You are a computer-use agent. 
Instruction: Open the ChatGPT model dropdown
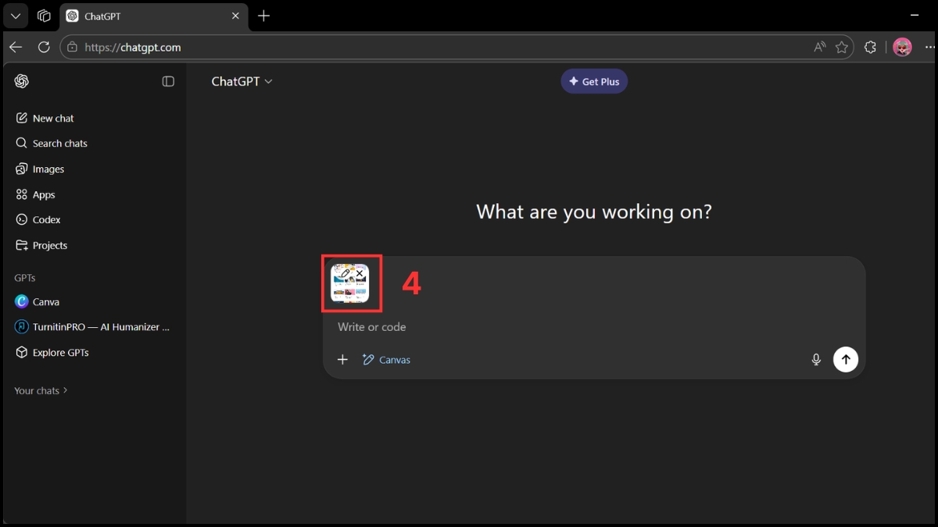pos(242,80)
